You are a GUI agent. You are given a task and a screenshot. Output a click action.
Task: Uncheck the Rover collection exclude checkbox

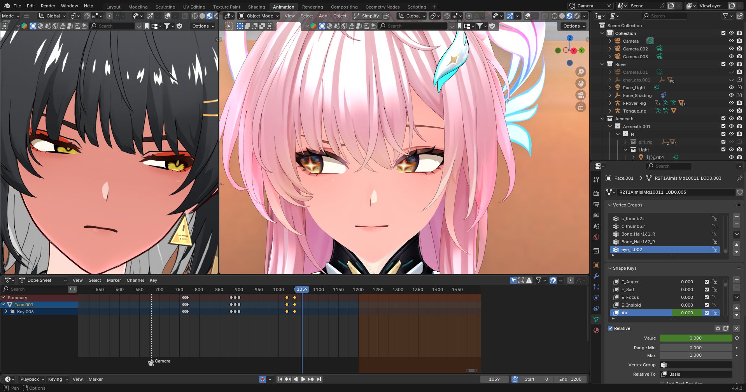point(723,64)
